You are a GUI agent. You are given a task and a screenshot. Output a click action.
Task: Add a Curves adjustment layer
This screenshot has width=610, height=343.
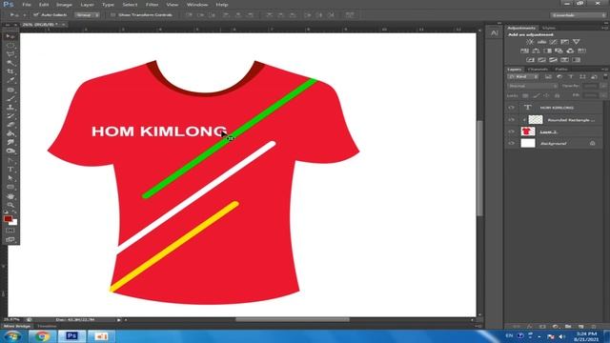click(553, 42)
